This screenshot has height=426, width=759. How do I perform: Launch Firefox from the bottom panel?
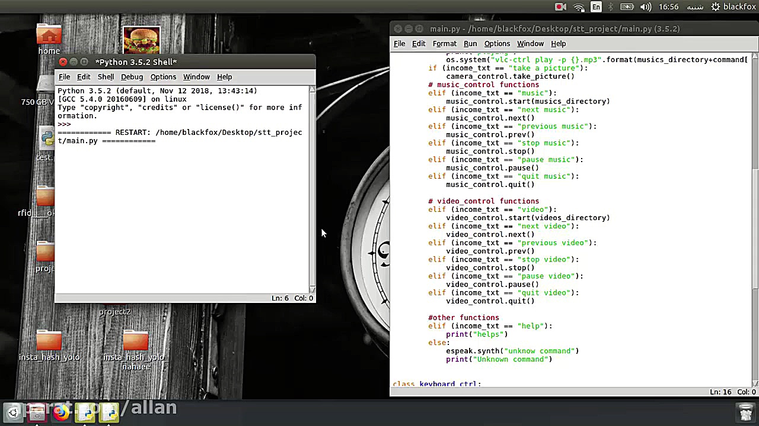60,412
